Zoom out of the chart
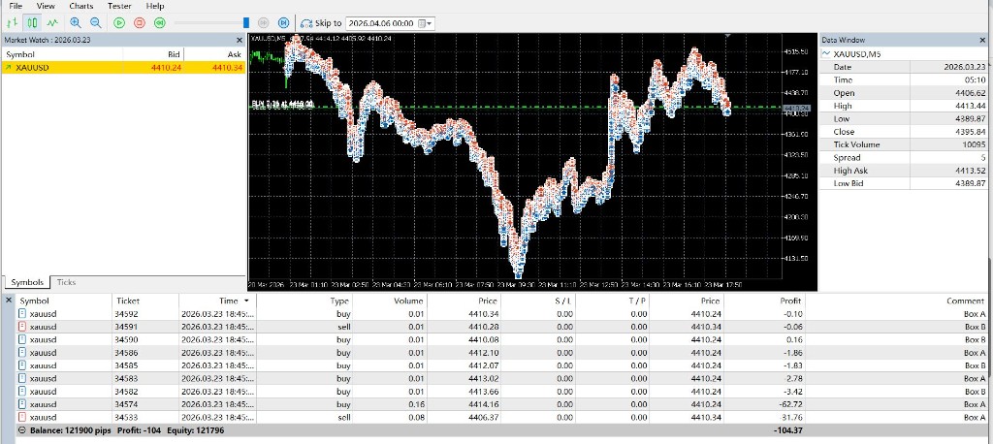Viewport: 993px width, 444px height. coord(96,23)
